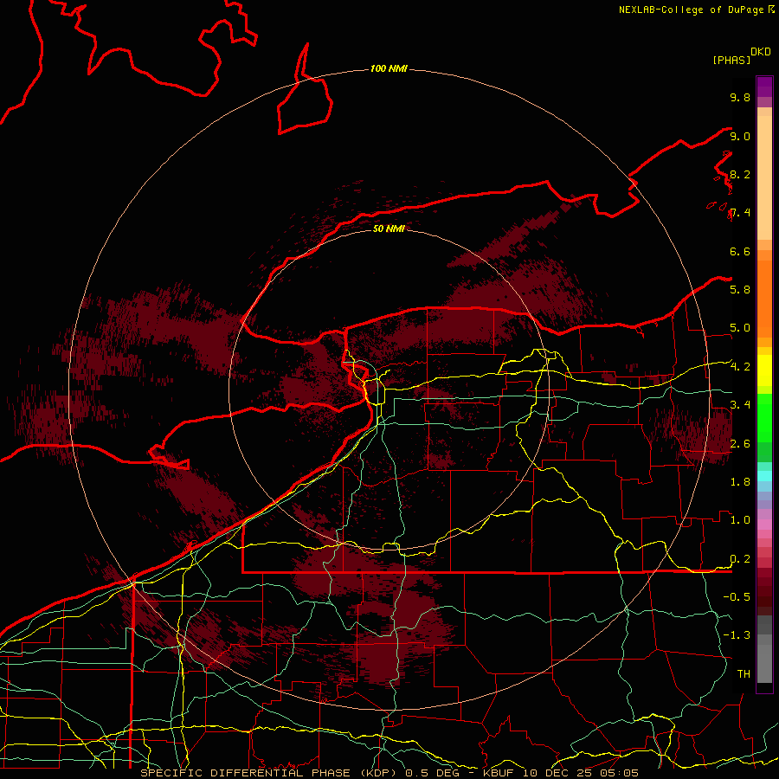779x779 pixels.
Task: Pick the pink segment of the color bar
Action: coord(764,525)
